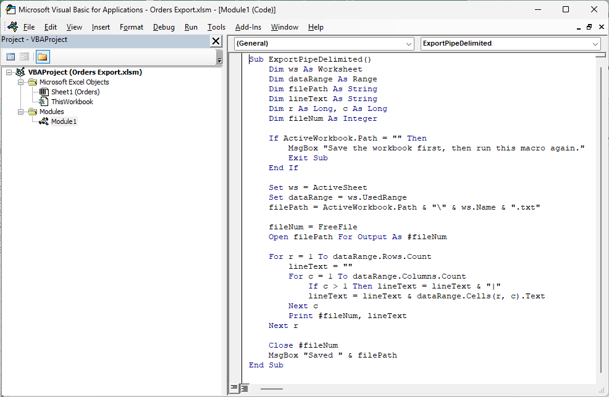
Task: Click the Project toolbar options arrow
Action: coord(219,57)
